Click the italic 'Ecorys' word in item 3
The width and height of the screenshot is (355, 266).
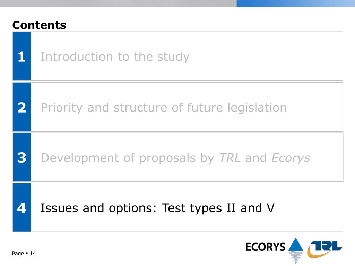tap(291, 158)
